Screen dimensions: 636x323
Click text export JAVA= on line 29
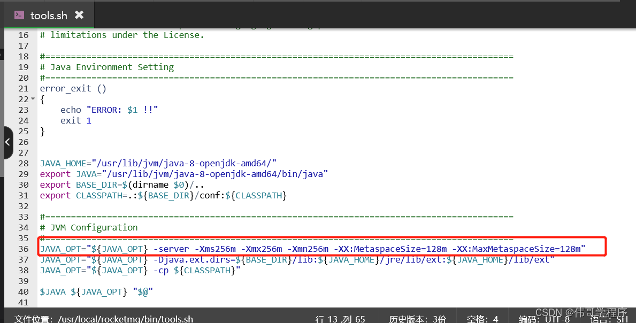coord(71,174)
